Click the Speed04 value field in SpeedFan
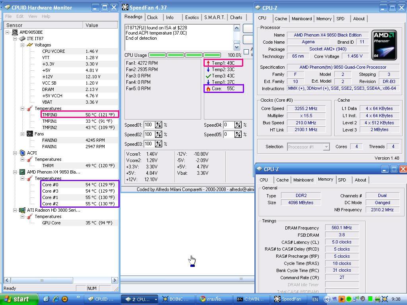Screen dimensions: 407x305 [x=229, y=125]
